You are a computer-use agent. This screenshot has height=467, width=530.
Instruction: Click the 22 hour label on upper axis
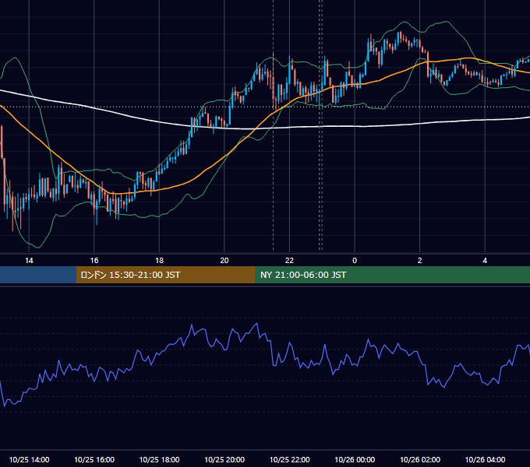[289, 261]
